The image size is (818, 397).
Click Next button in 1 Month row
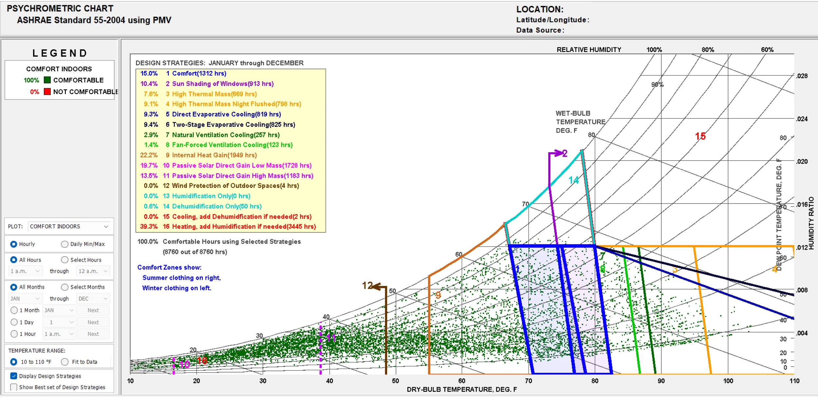(93, 310)
